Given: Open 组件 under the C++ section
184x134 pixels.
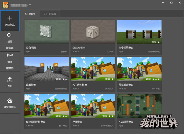Looking at the screenshot, I should click(x=10, y=41).
